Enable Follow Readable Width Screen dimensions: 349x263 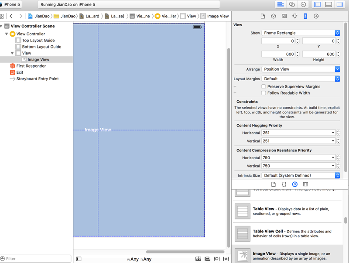263,93
